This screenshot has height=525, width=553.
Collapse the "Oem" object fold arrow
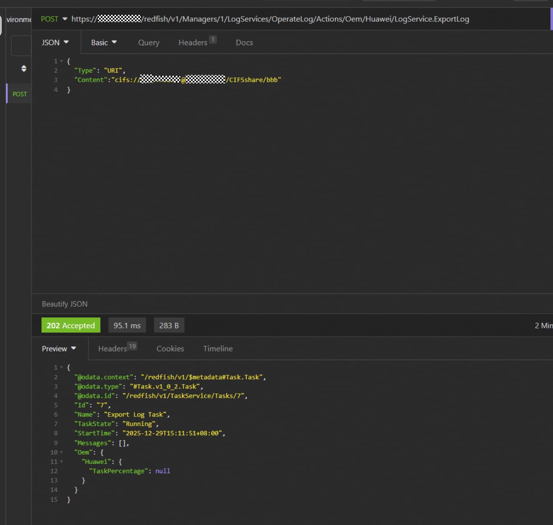pyautogui.click(x=61, y=452)
